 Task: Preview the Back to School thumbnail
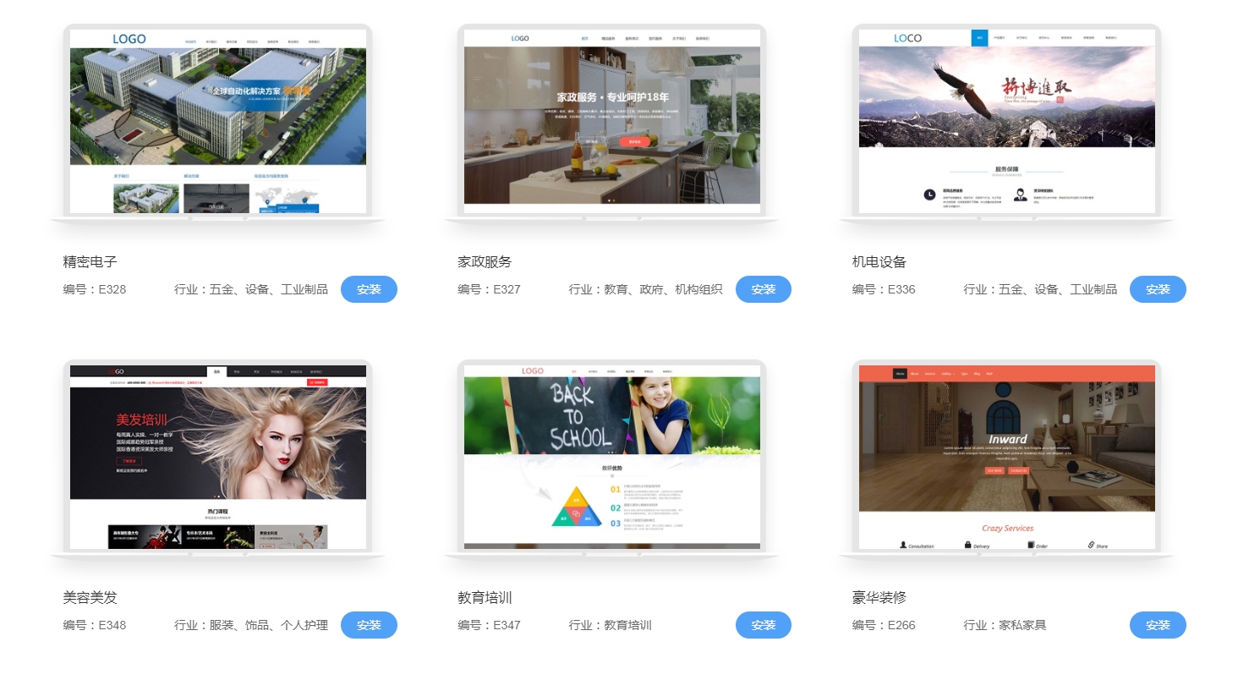[x=611, y=457]
